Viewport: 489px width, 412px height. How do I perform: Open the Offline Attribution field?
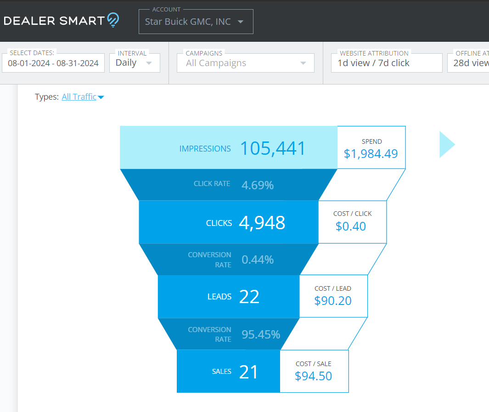pyautogui.click(x=468, y=63)
